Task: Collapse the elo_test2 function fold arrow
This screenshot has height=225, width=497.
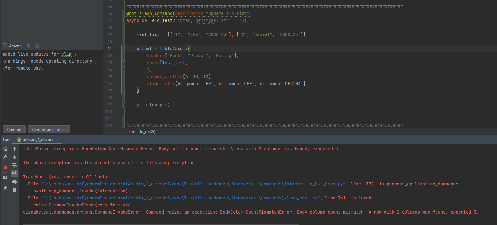Action: point(124,20)
